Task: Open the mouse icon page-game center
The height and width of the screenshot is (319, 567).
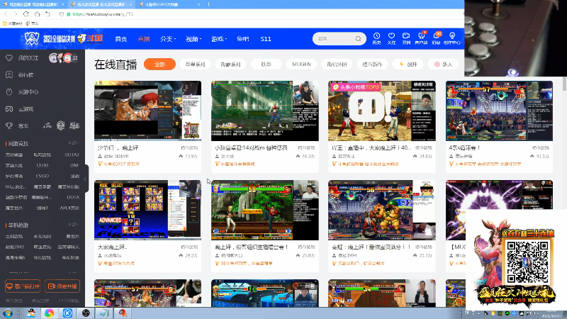Action: click(9, 92)
